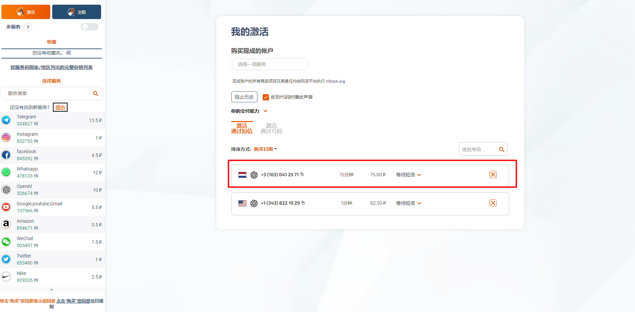
Task: Click OpenAI logo in the +3 (163) row
Action: (254, 175)
